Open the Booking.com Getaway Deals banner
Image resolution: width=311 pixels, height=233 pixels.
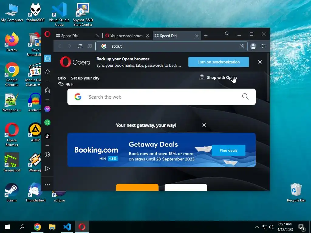coord(162,150)
